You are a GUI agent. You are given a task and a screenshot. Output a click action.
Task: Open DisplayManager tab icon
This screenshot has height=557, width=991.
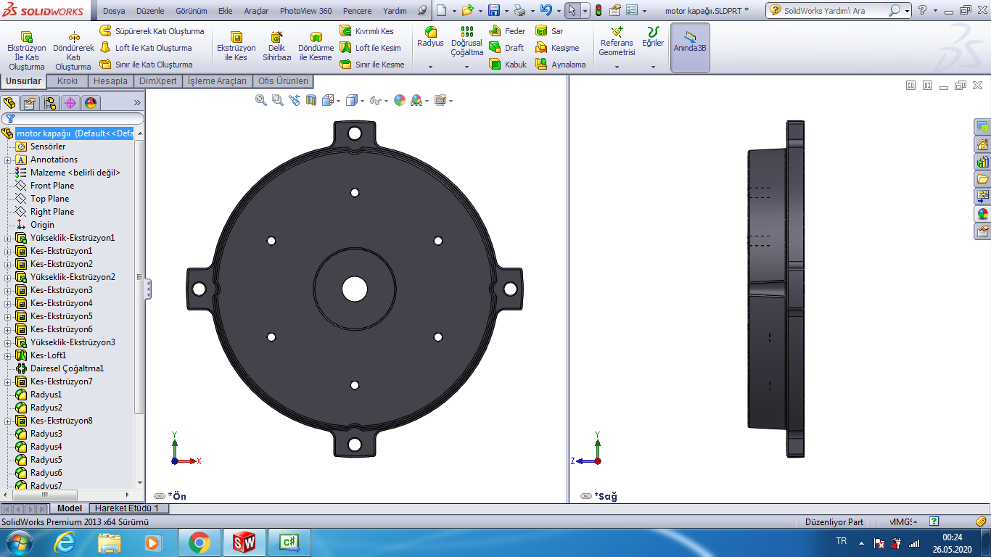click(x=91, y=103)
